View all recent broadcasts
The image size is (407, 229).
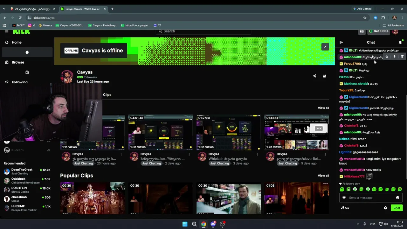(323, 108)
